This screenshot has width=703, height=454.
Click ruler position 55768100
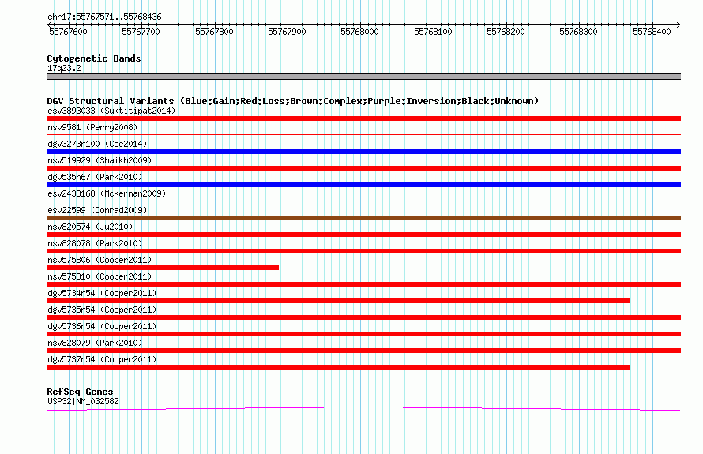pos(433,32)
